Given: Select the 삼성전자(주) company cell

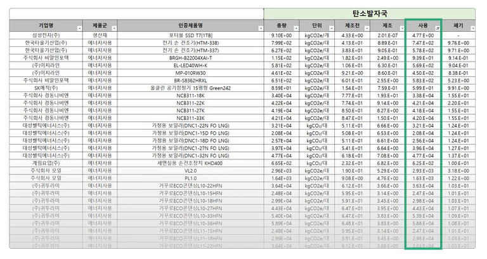Looking at the screenshot, I should tap(46, 36).
